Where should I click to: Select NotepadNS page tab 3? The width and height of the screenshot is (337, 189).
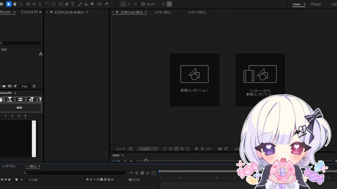tap(12, 116)
